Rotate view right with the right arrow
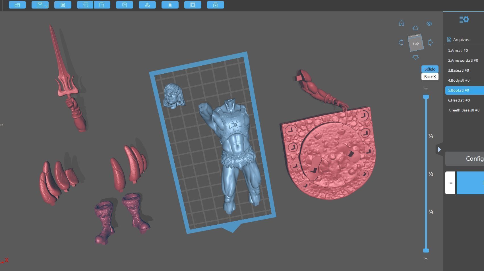Image resolution: width=484 pixels, height=271 pixels. 431,42
